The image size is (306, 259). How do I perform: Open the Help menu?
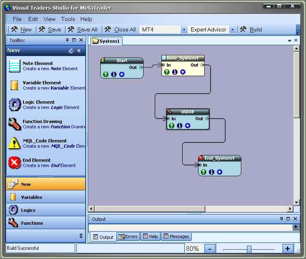86,19
